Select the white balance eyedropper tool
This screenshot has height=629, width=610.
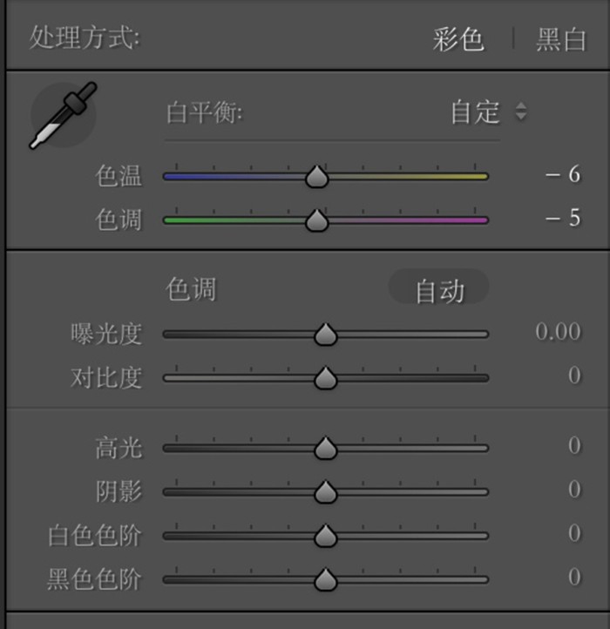click(63, 115)
